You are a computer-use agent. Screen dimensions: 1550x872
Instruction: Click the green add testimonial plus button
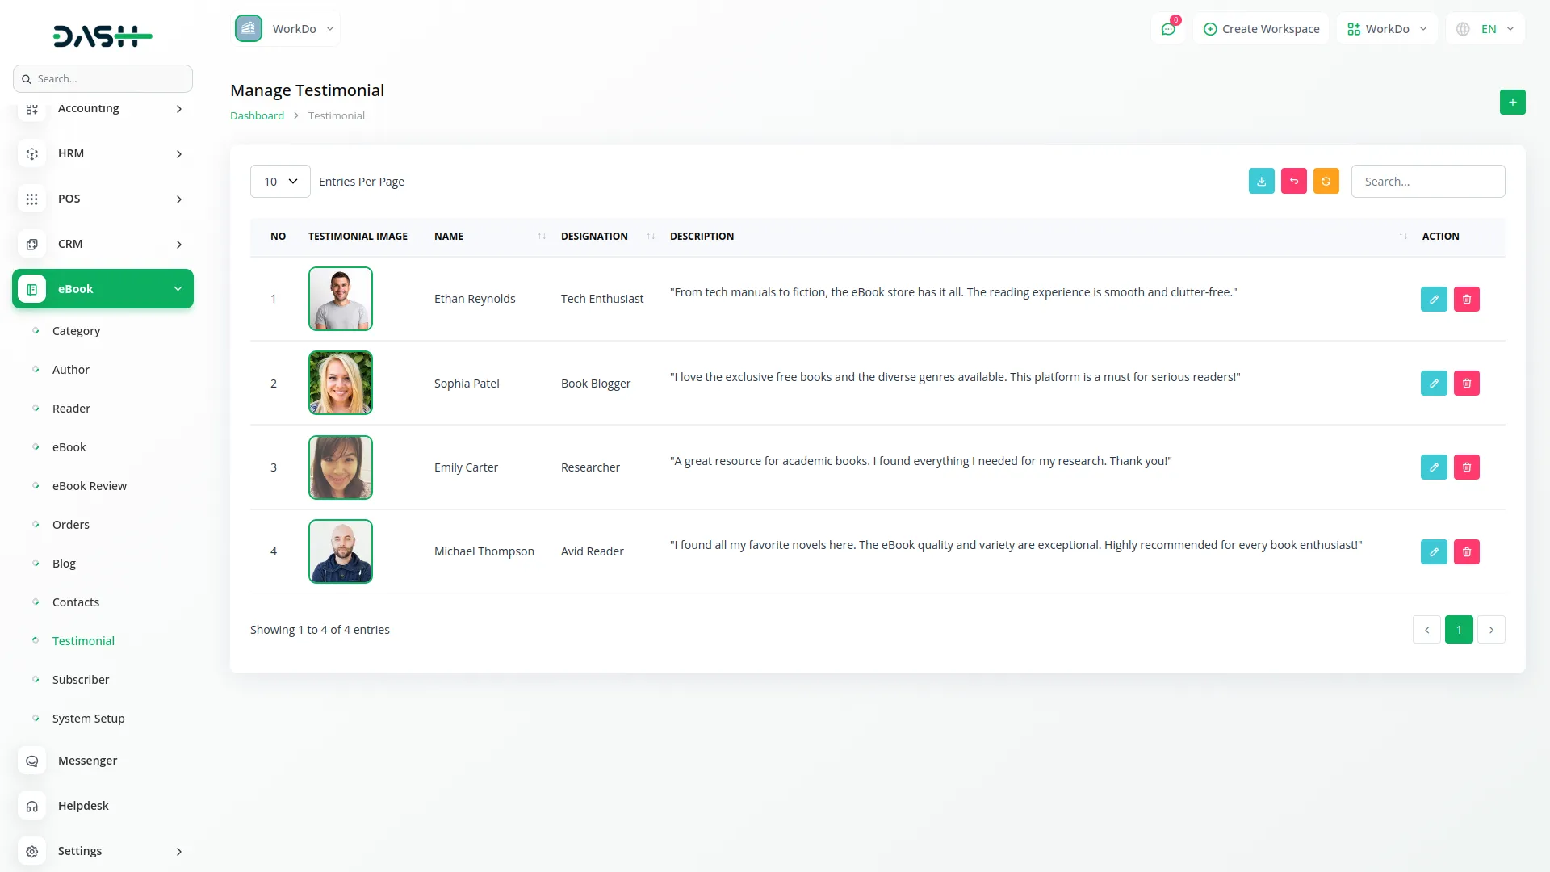pos(1512,102)
